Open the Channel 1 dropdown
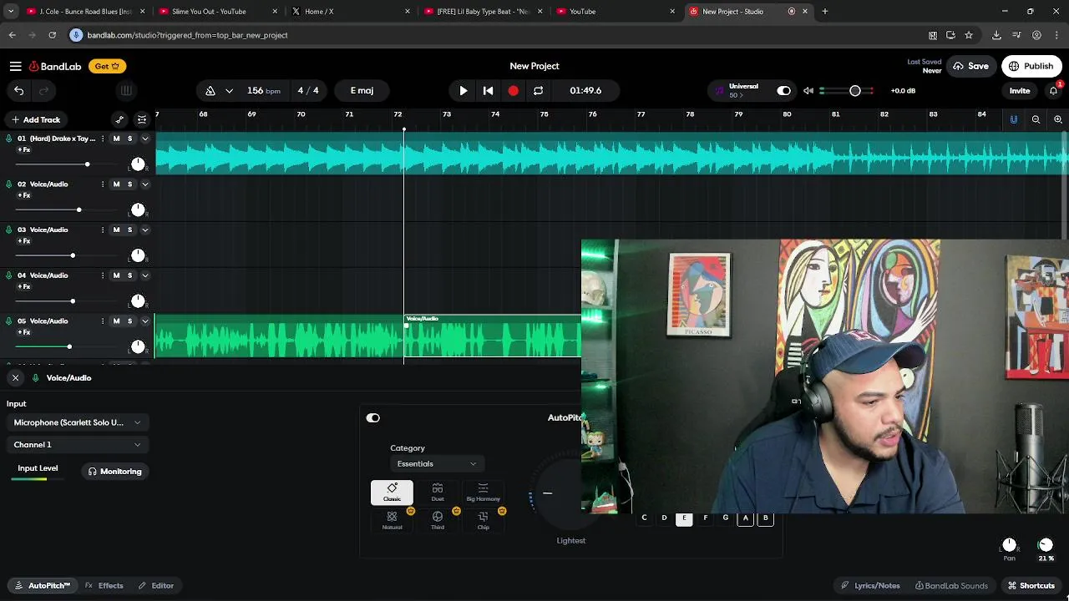 point(77,445)
